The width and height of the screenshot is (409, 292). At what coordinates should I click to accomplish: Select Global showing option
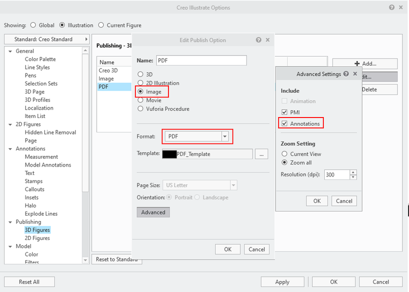pyautogui.click(x=34, y=25)
